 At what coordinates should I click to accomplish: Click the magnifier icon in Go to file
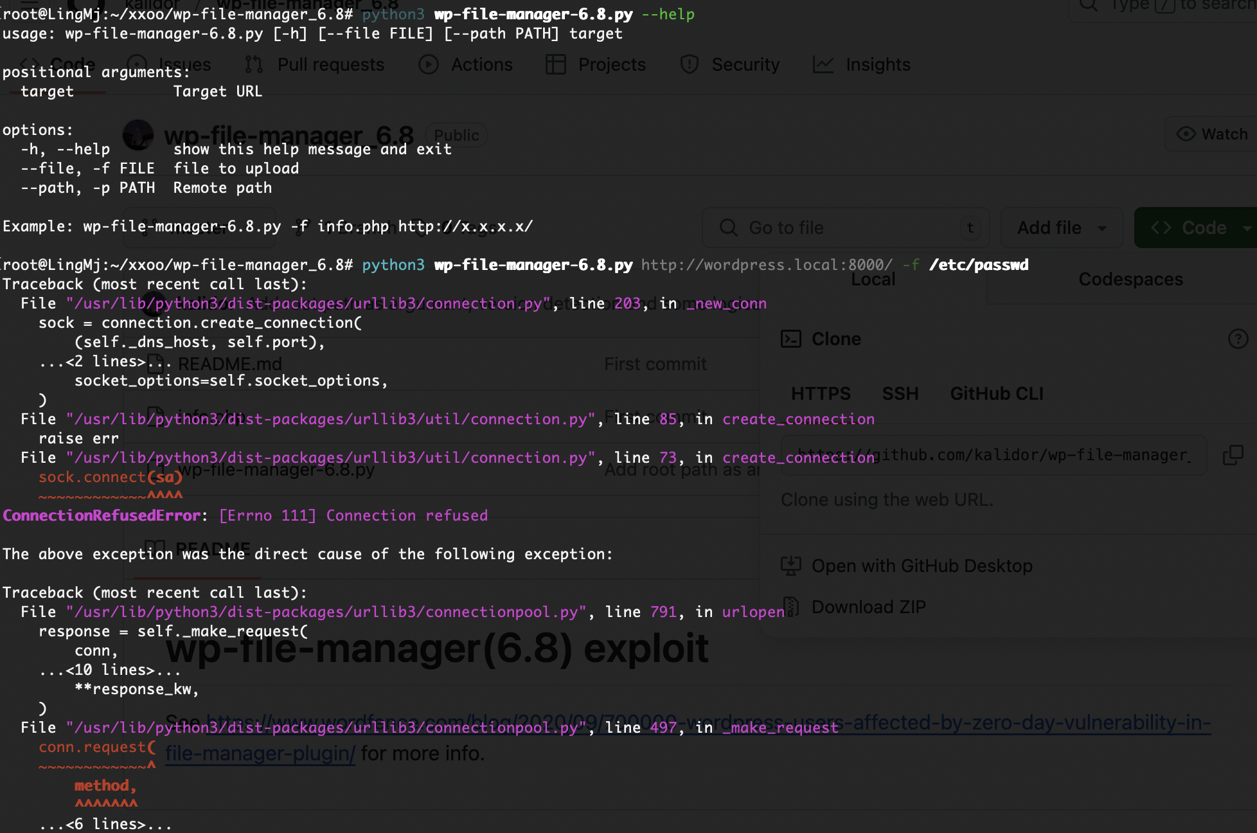pyautogui.click(x=728, y=228)
